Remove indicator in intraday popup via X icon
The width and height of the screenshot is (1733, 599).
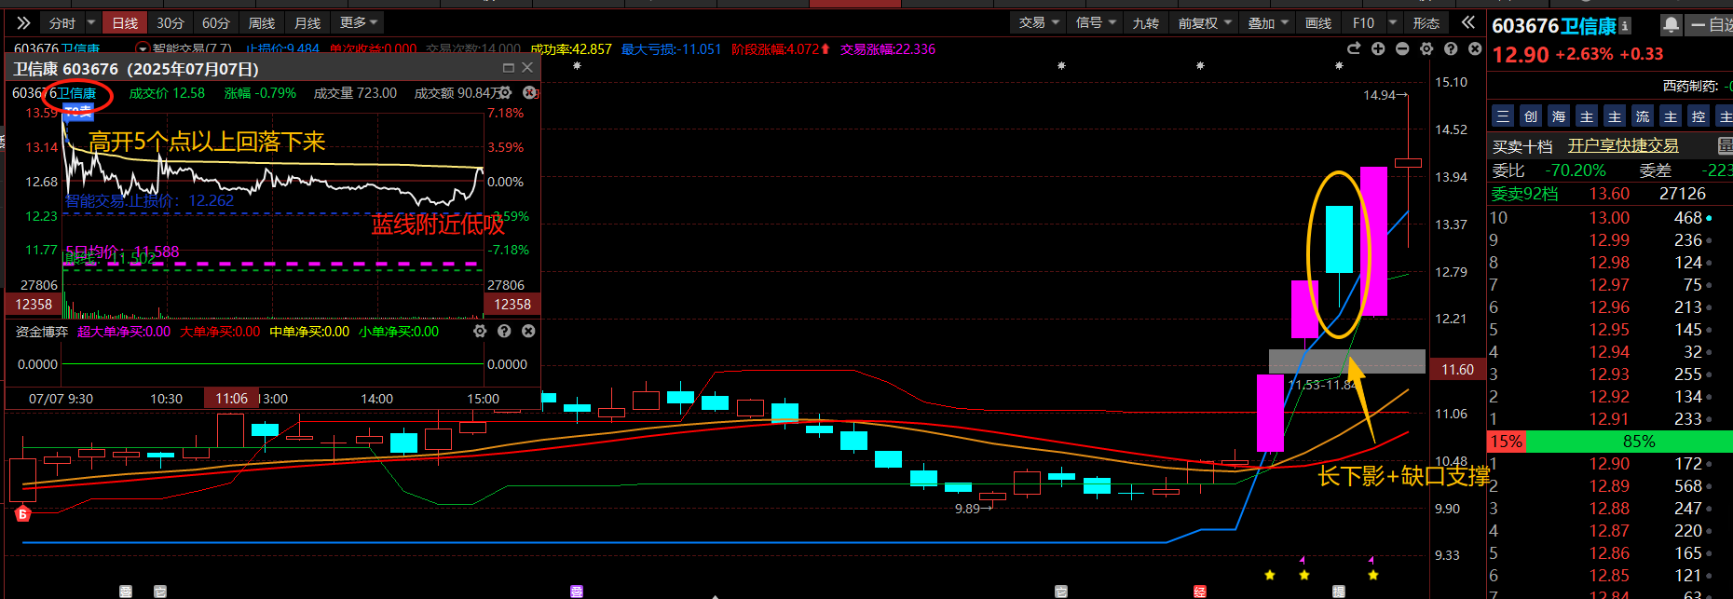tap(529, 92)
